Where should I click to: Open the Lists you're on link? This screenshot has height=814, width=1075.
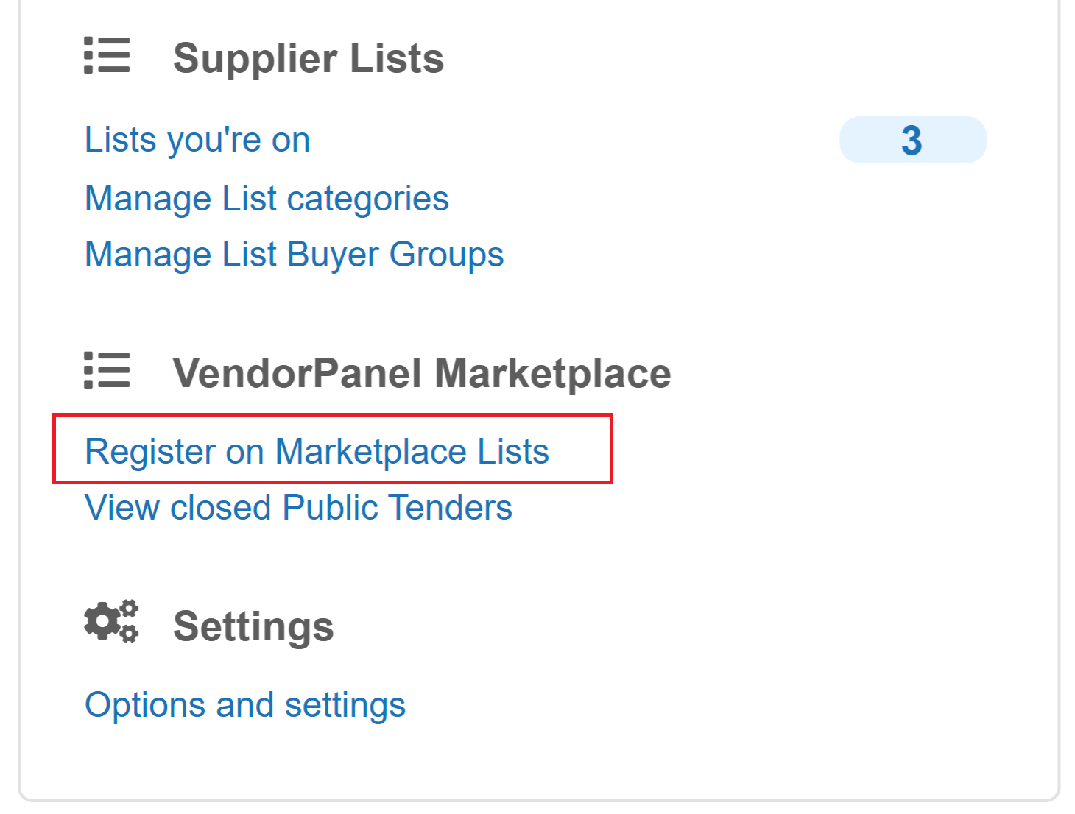click(197, 140)
